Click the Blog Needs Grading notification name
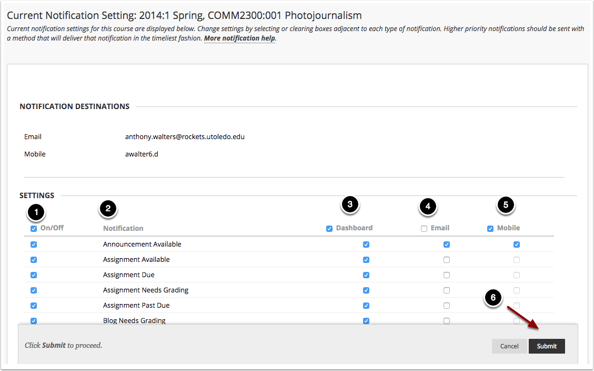Viewport: 594px width, 371px height. tap(135, 320)
